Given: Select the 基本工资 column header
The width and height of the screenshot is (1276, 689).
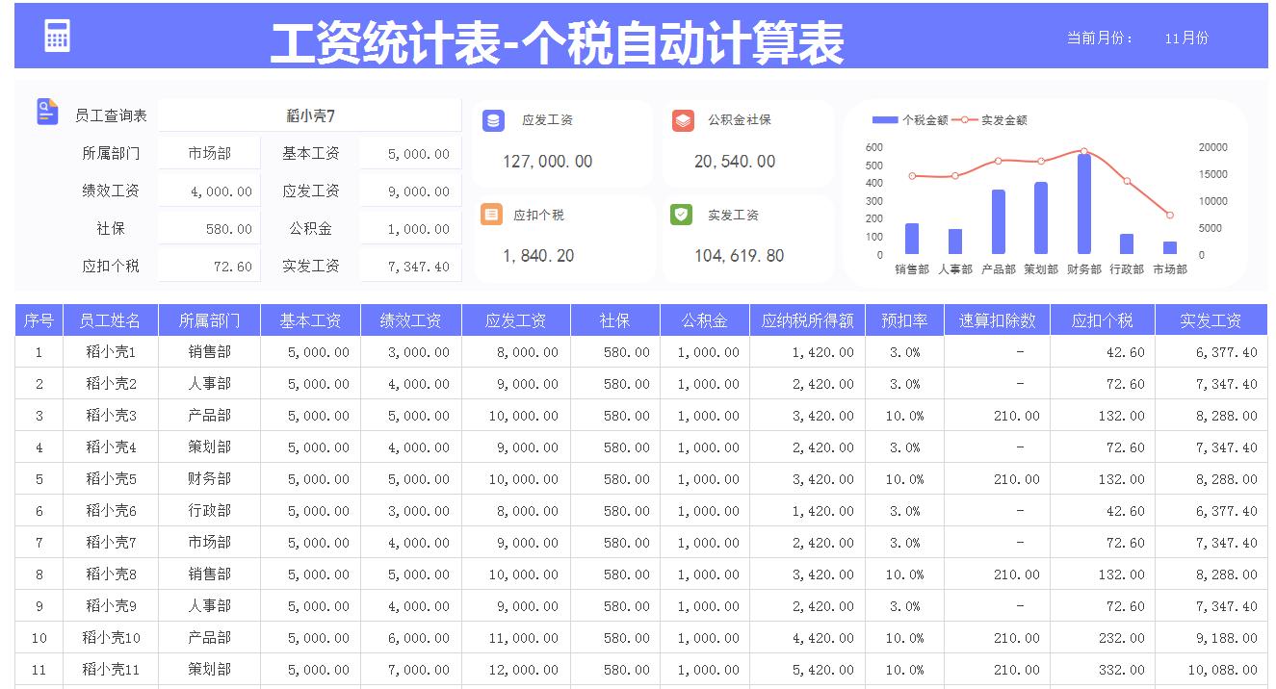Looking at the screenshot, I should (x=310, y=320).
